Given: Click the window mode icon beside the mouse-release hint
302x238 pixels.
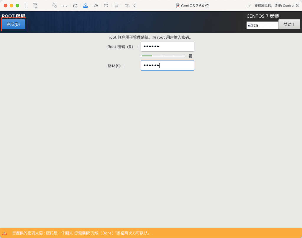Looking at the screenshot, I should click(x=249, y=6).
